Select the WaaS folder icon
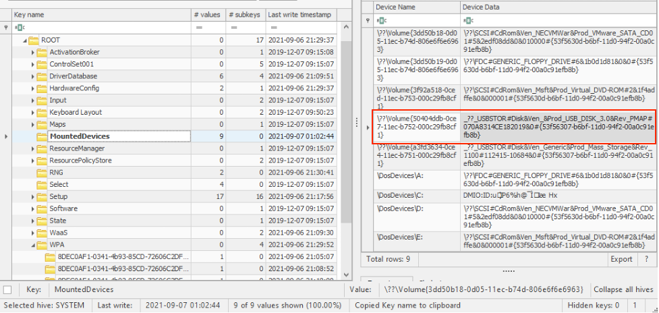This screenshot has width=659, height=313. [x=42, y=233]
